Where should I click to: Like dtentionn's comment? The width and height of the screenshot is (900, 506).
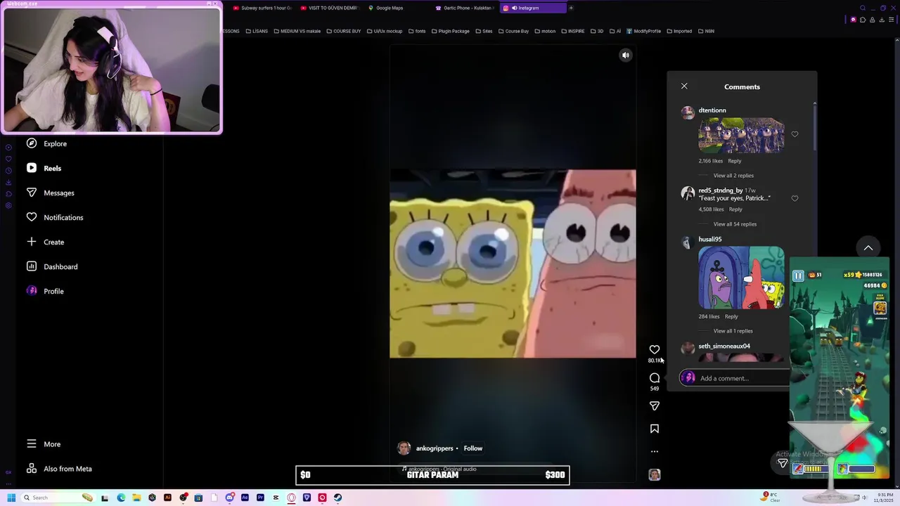point(795,134)
